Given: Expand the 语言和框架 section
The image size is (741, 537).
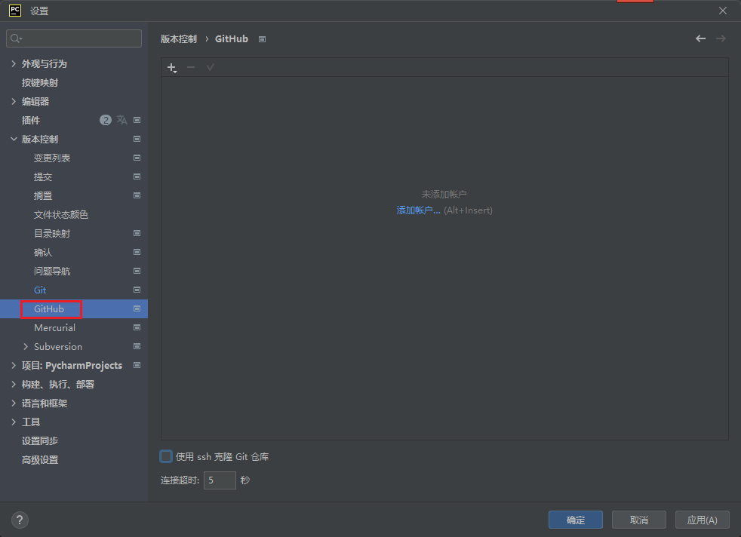Looking at the screenshot, I should pyautogui.click(x=14, y=404).
